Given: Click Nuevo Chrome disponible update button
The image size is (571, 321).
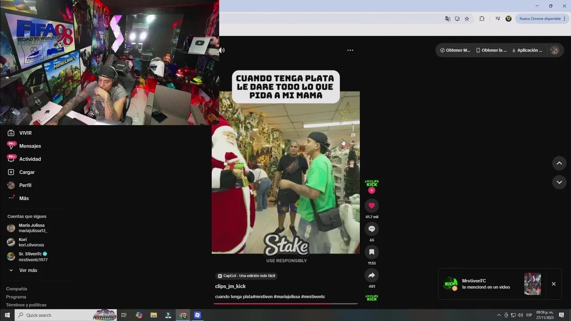Looking at the screenshot, I should [x=542, y=19].
